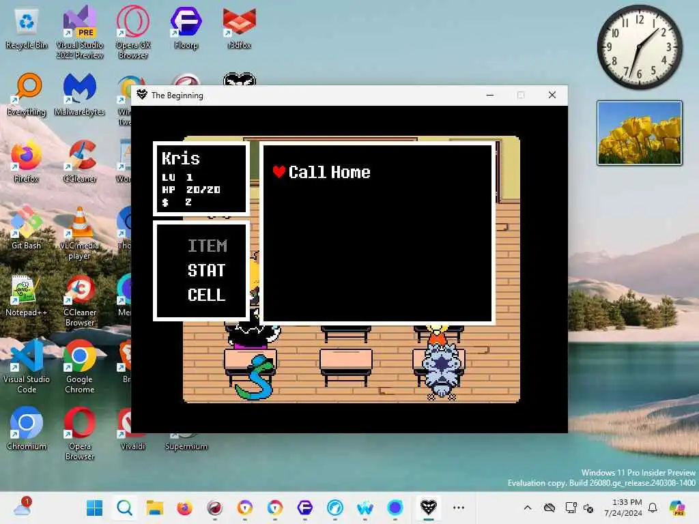The image size is (699, 524).
Task: Open Malwarebytes desktop shortcut
Action: point(79,94)
